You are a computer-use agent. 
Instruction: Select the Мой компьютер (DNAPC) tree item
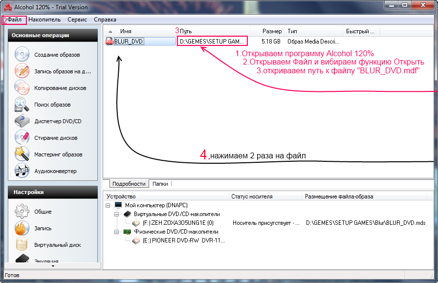tap(156, 205)
